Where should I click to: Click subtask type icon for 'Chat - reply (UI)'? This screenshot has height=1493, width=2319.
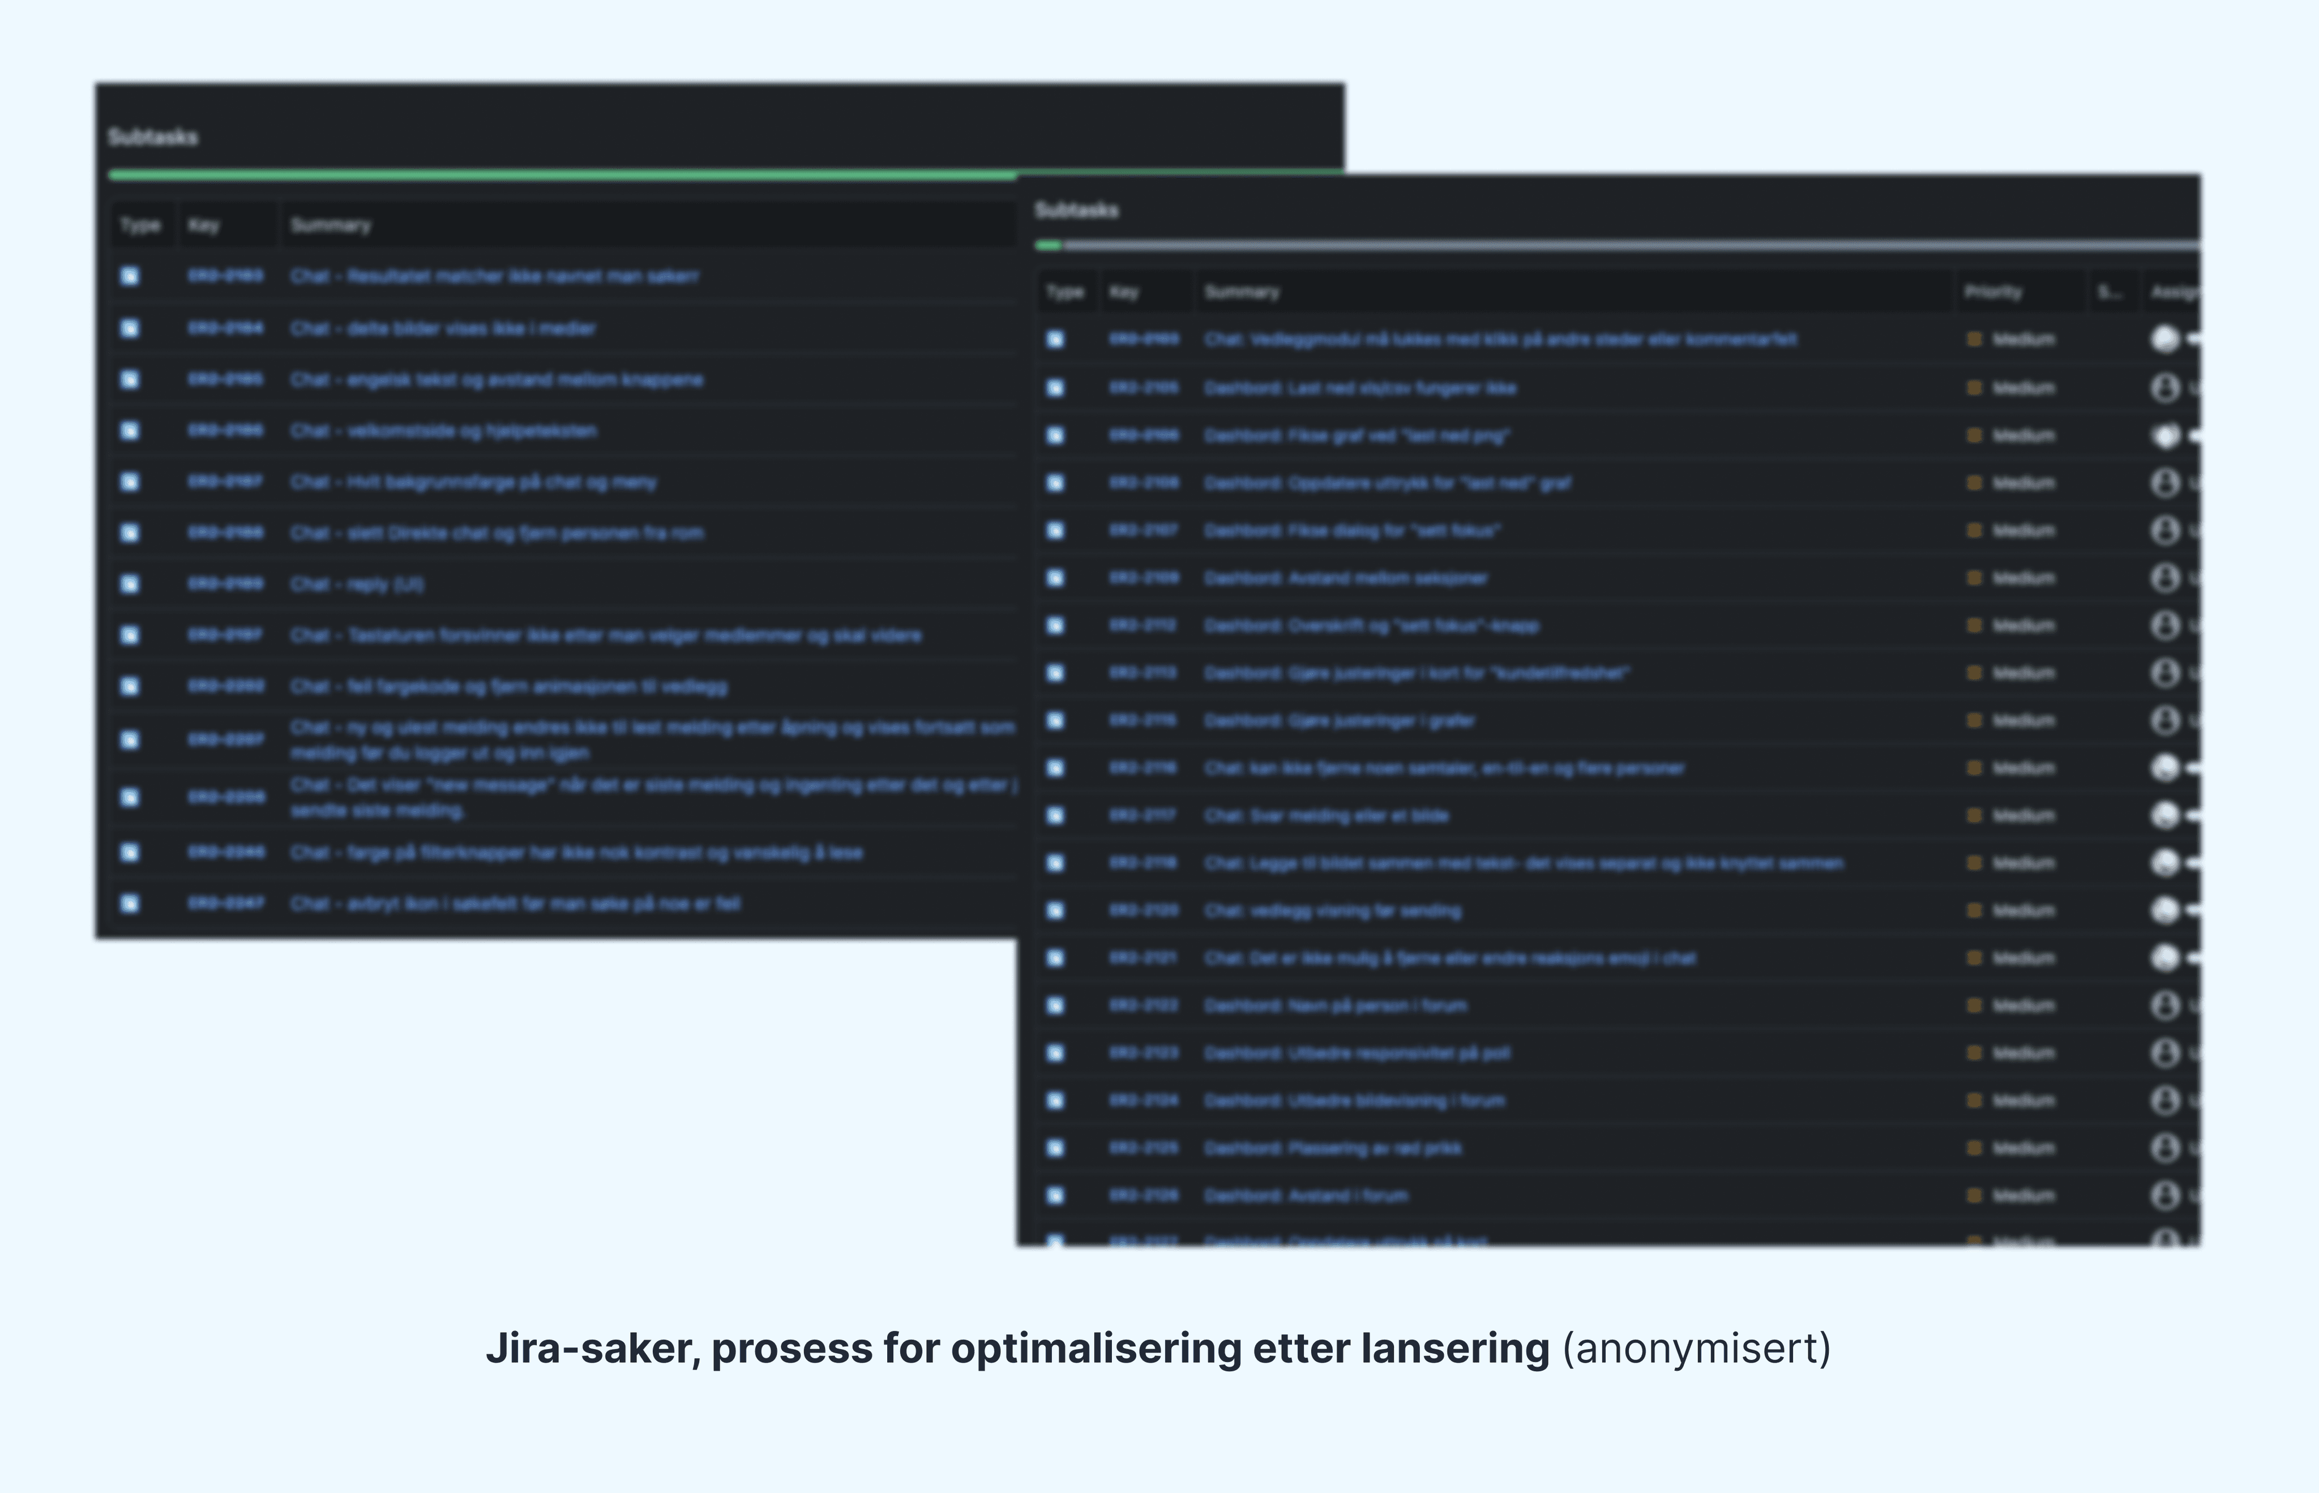(x=130, y=584)
